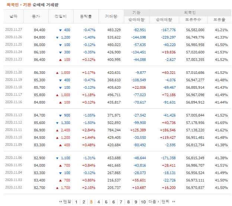Click foreign net value -171,358
Viewport: 232px width, 206px height.
click(168, 158)
